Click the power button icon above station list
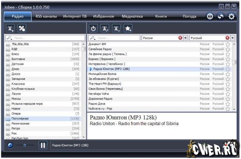The height and width of the screenshot is (159, 241). pyautogui.click(x=93, y=28)
